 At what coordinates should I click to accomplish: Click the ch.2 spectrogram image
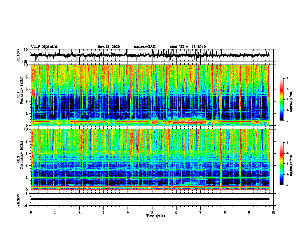pos(150,159)
